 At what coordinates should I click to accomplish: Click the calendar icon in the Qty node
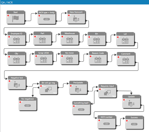coord(16,60)
